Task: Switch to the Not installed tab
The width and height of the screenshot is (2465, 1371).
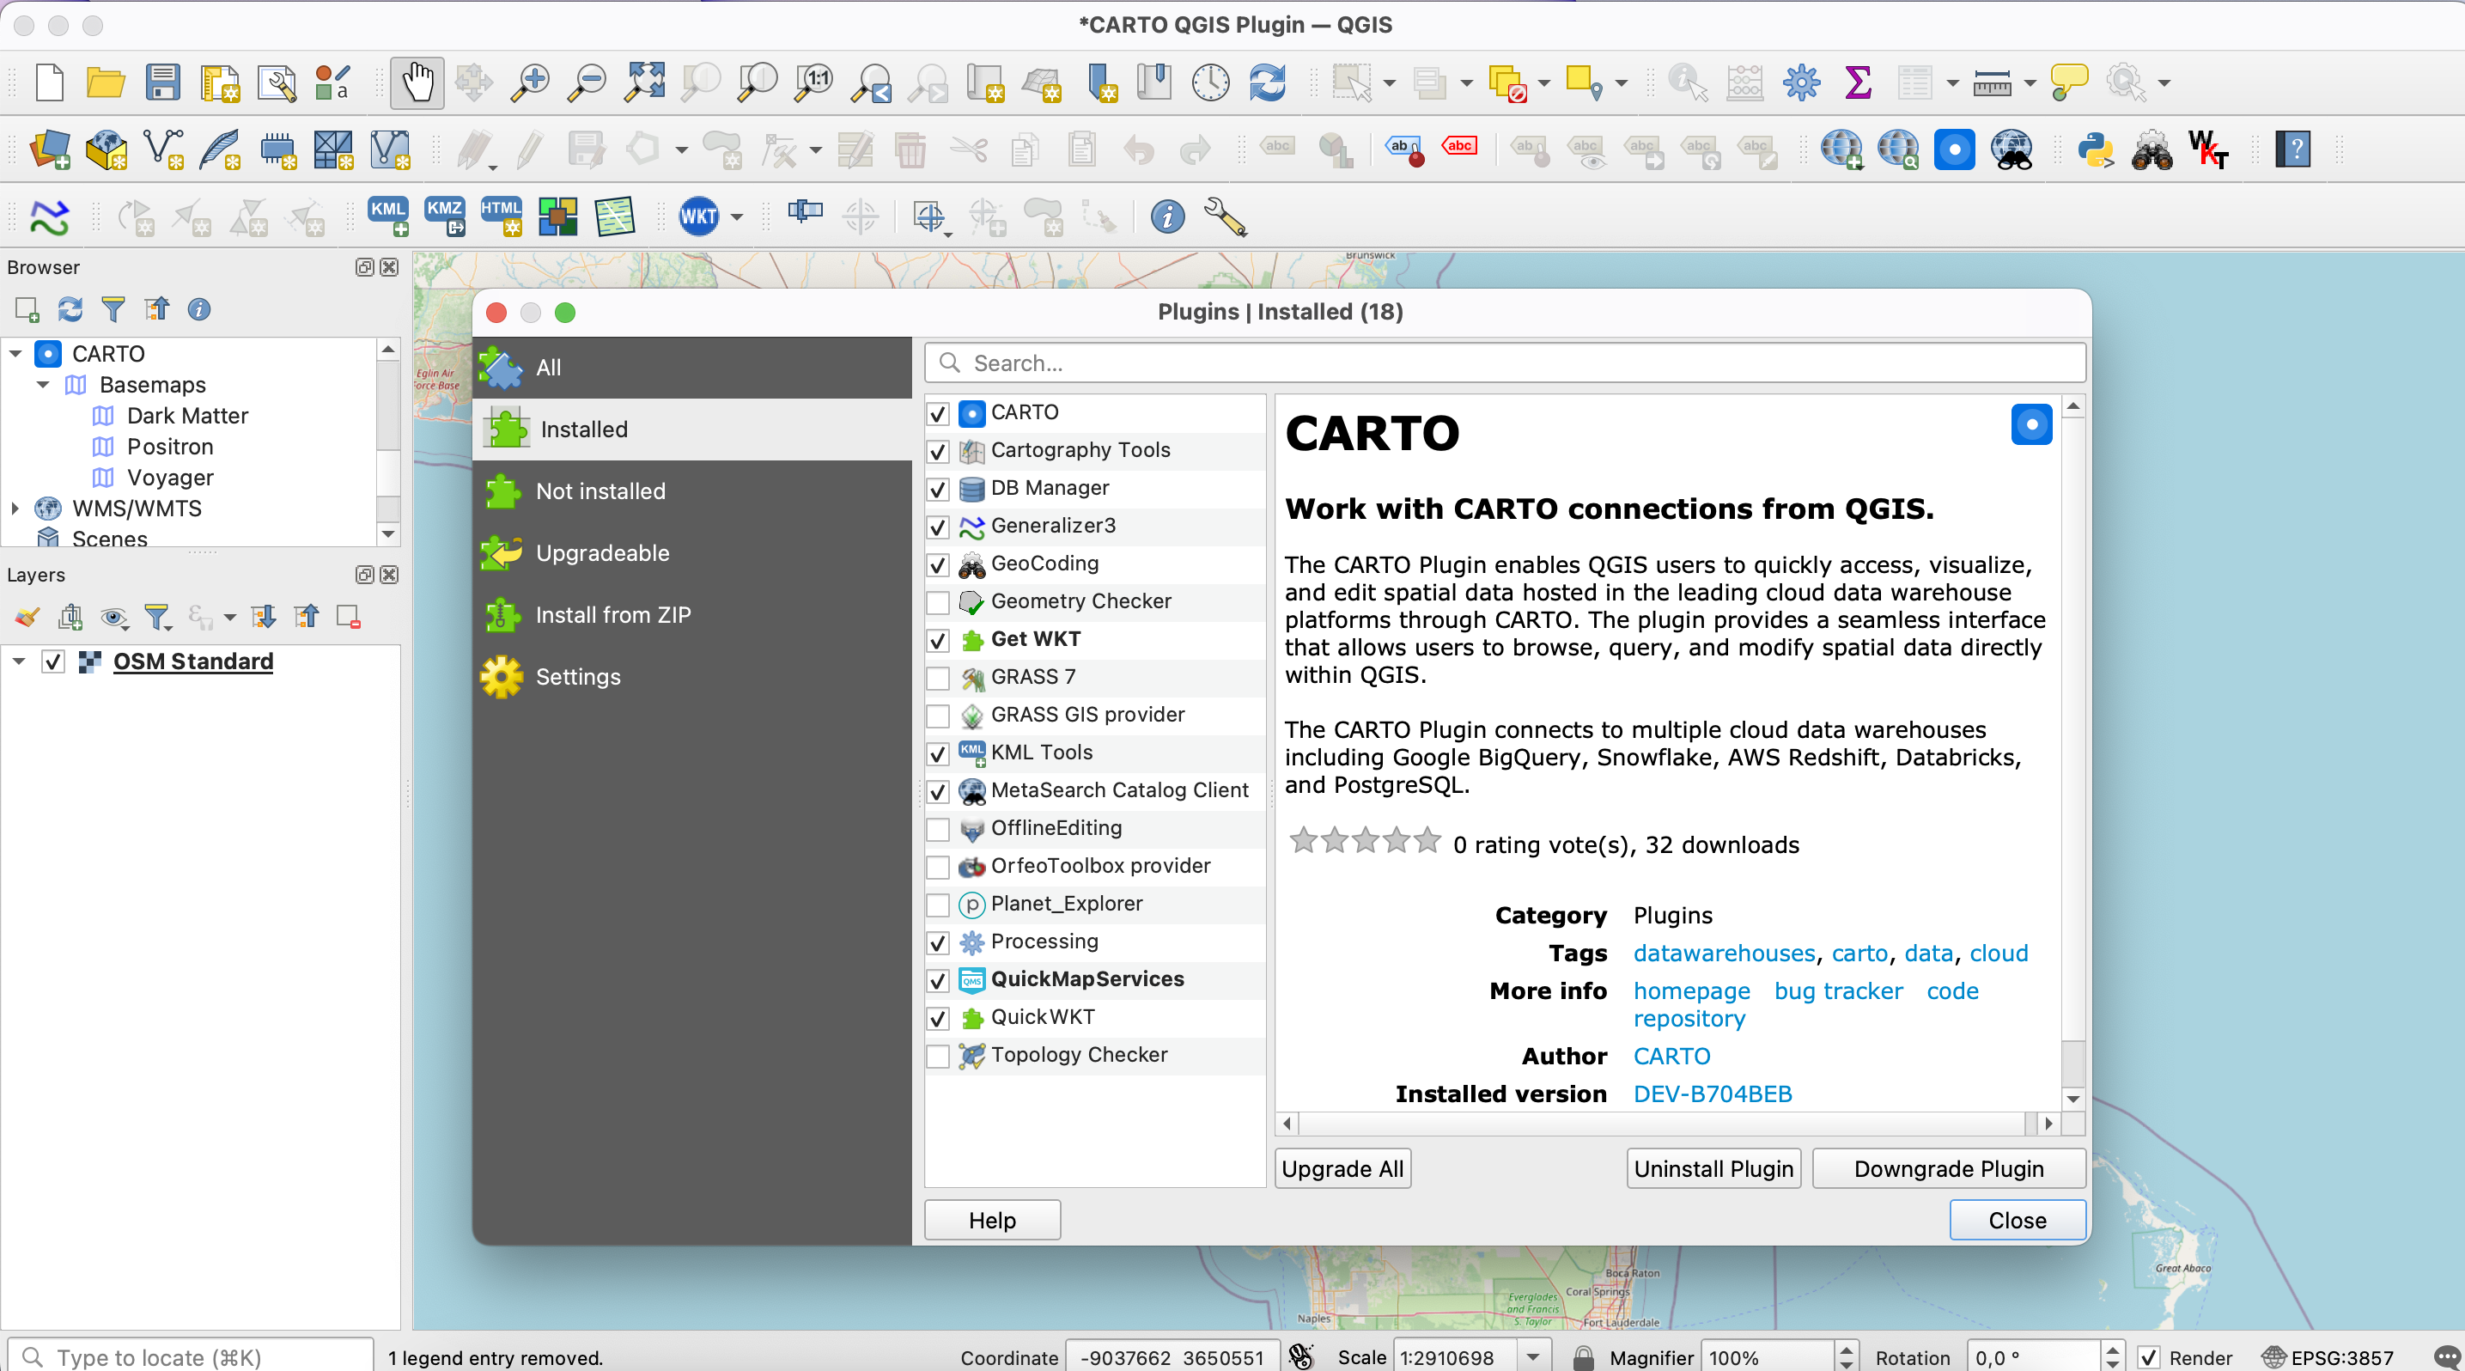Action: [599, 491]
